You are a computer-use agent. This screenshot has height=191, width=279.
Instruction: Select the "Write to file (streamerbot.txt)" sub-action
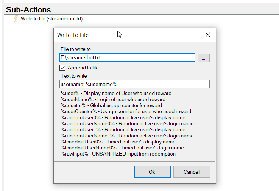point(51,18)
